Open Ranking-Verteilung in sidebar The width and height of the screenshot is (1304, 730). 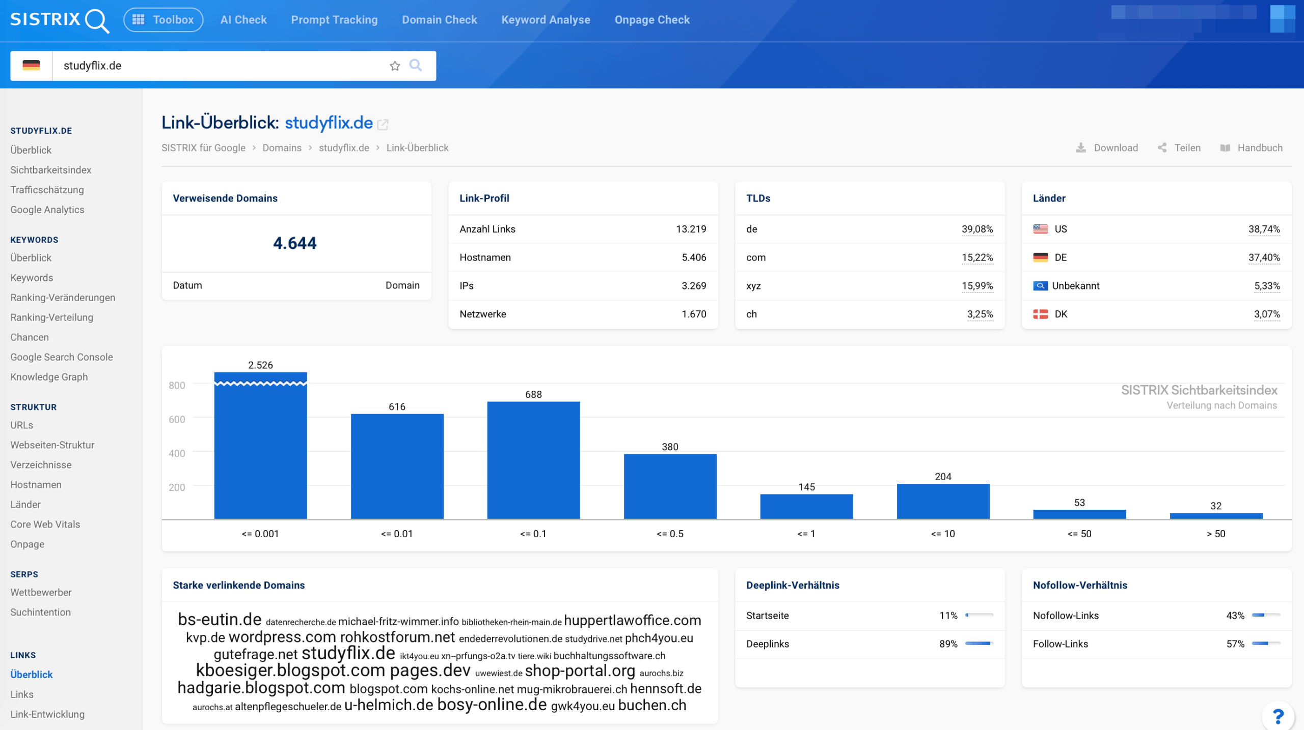(51, 317)
